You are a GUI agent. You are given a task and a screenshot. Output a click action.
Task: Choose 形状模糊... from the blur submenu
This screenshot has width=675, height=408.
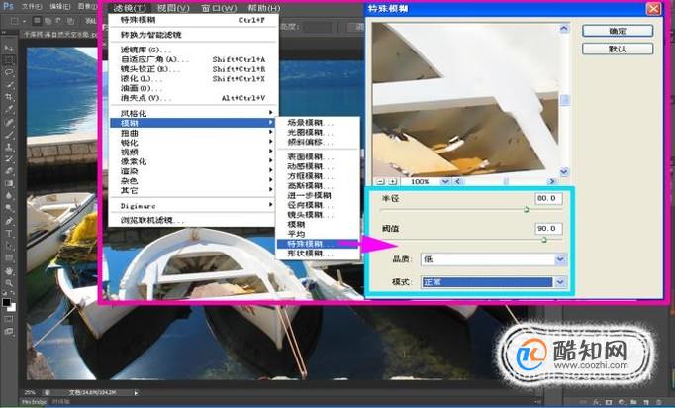pos(318,254)
